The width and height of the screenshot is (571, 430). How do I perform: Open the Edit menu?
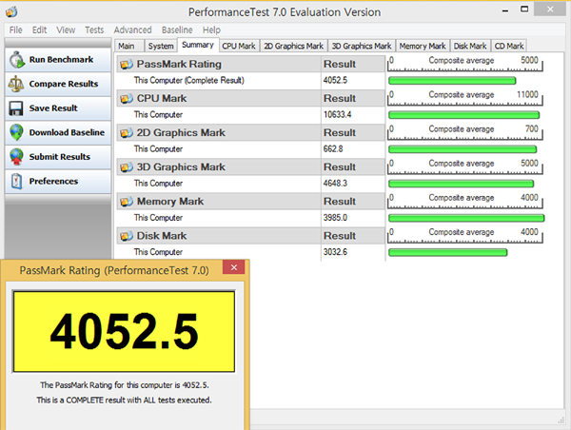click(x=39, y=29)
